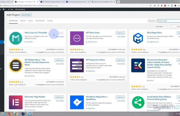Install WP Responsive Menu with Install Now

click(120, 60)
